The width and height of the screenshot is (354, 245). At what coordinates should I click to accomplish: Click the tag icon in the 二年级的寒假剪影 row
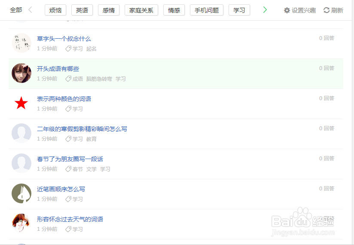(x=68, y=139)
